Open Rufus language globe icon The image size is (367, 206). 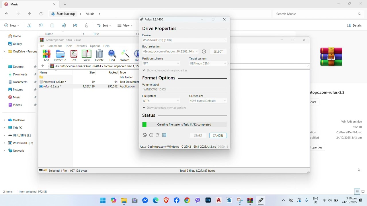tap(145, 135)
